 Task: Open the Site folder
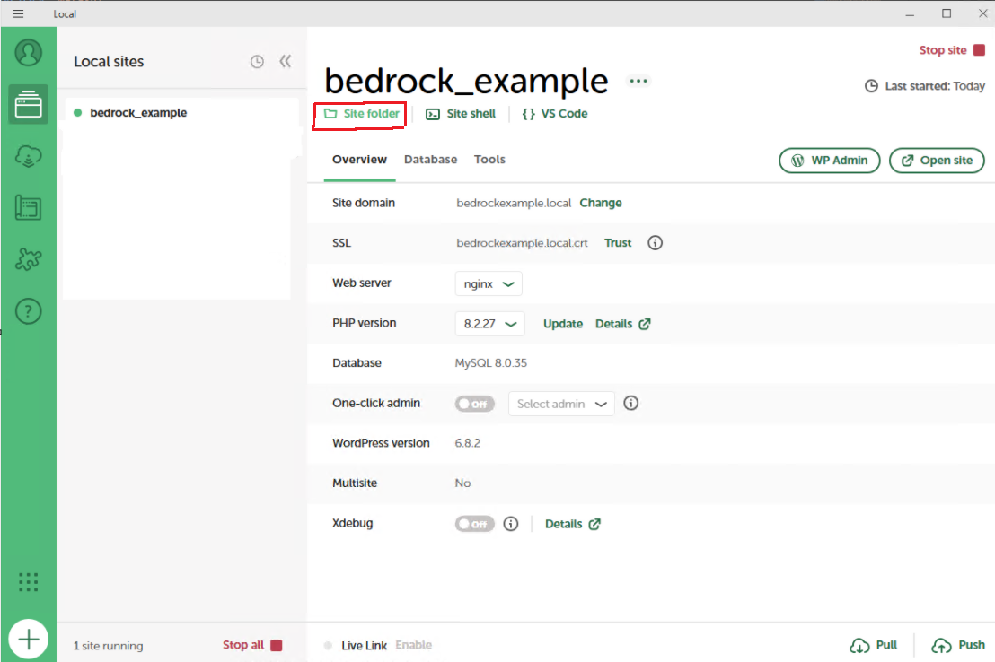click(362, 114)
